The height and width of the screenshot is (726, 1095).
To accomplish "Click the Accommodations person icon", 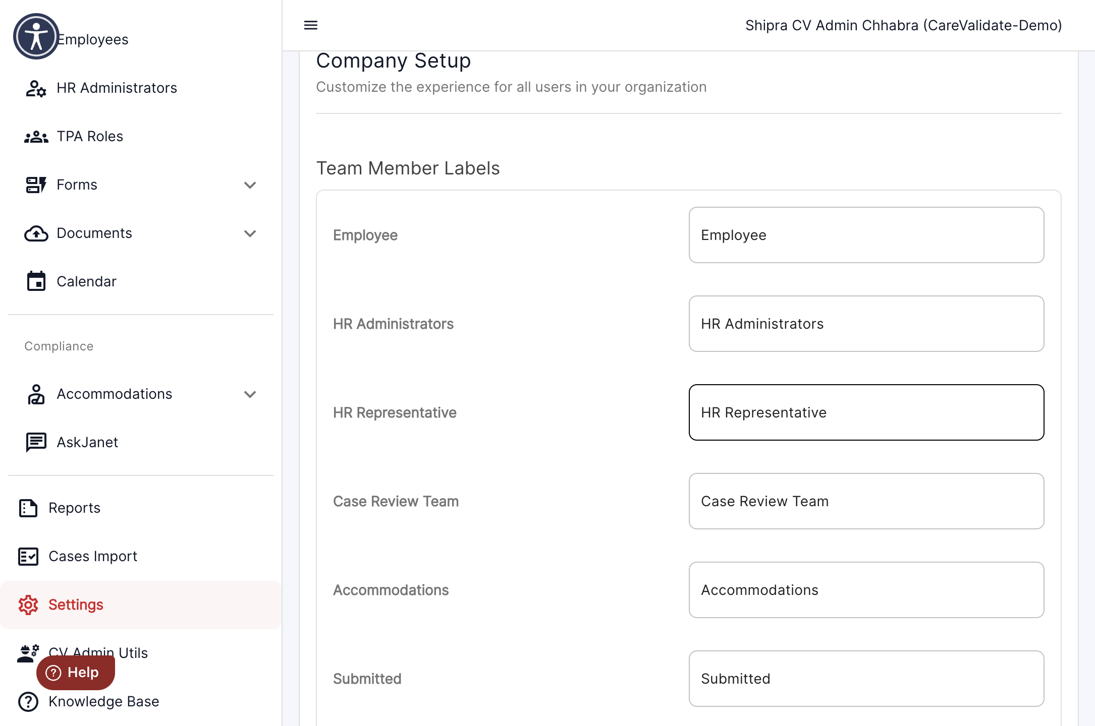I will [x=36, y=394].
